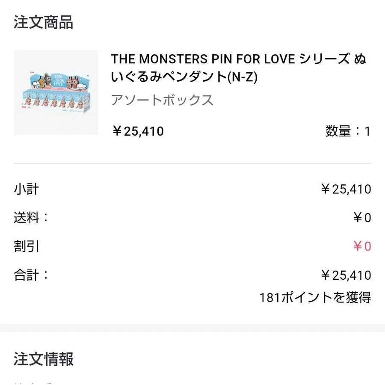This screenshot has height=385, width=385.
Task: Select the 小計 label
Action: [27, 189]
